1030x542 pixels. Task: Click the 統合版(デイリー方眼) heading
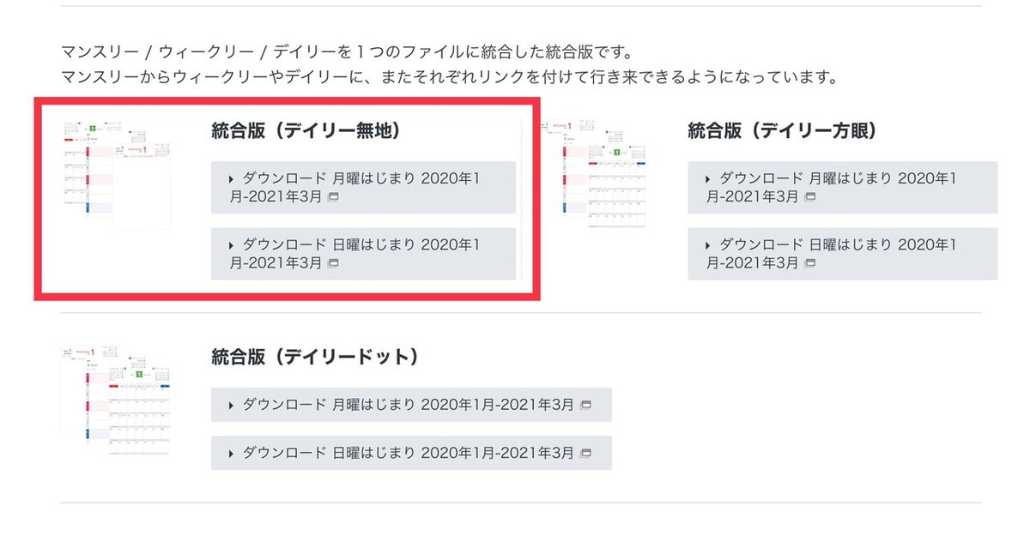(781, 131)
